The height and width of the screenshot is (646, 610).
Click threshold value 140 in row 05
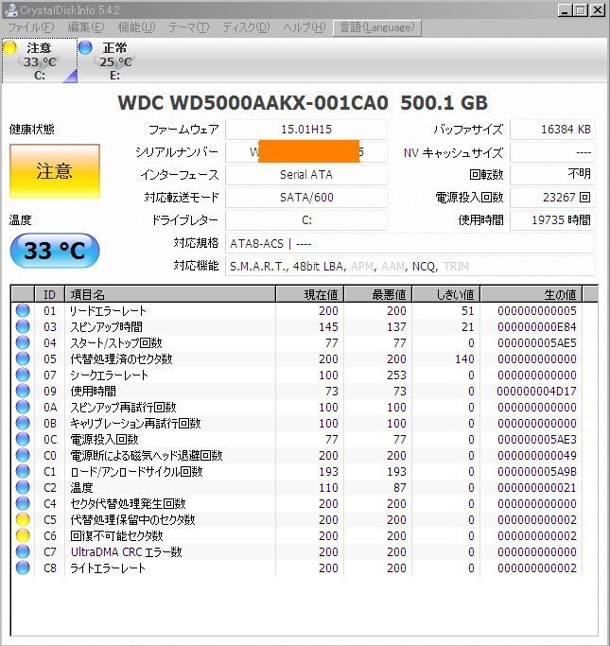point(464,358)
